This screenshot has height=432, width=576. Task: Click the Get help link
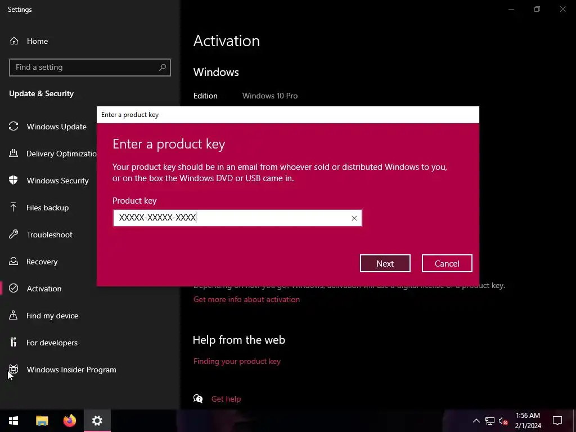226,399
